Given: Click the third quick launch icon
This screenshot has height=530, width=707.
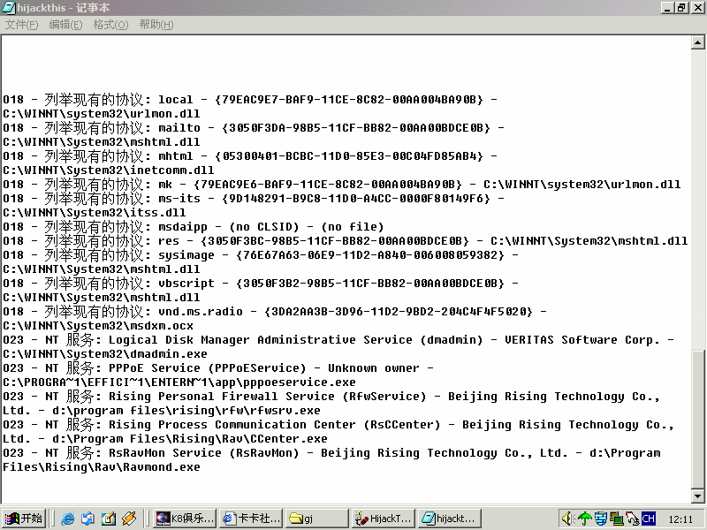Looking at the screenshot, I should [108, 519].
